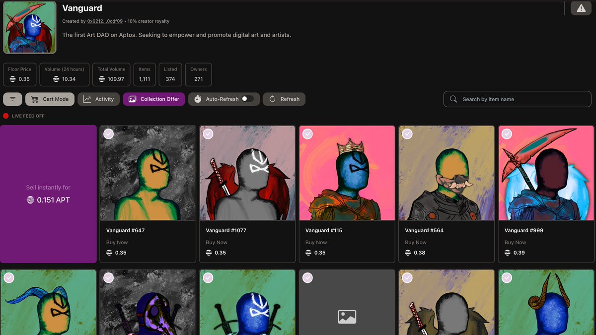Click the Total Volume 109.97 stat
The height and width of the screenshot is (335, 596).
click(x=111, y=74)
